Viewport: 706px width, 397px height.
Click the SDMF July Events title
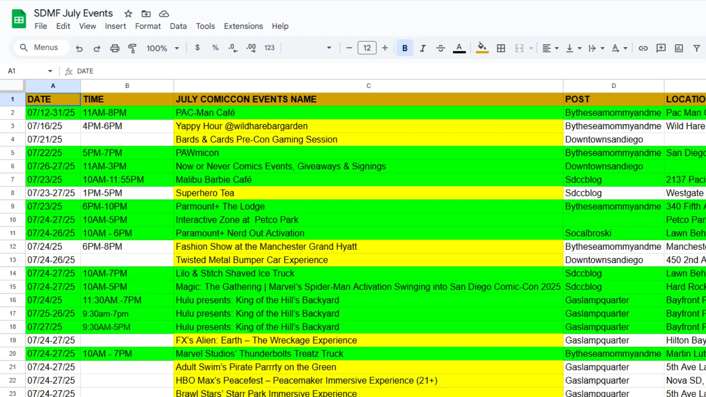pyautogui.click(x=73, y=13)
